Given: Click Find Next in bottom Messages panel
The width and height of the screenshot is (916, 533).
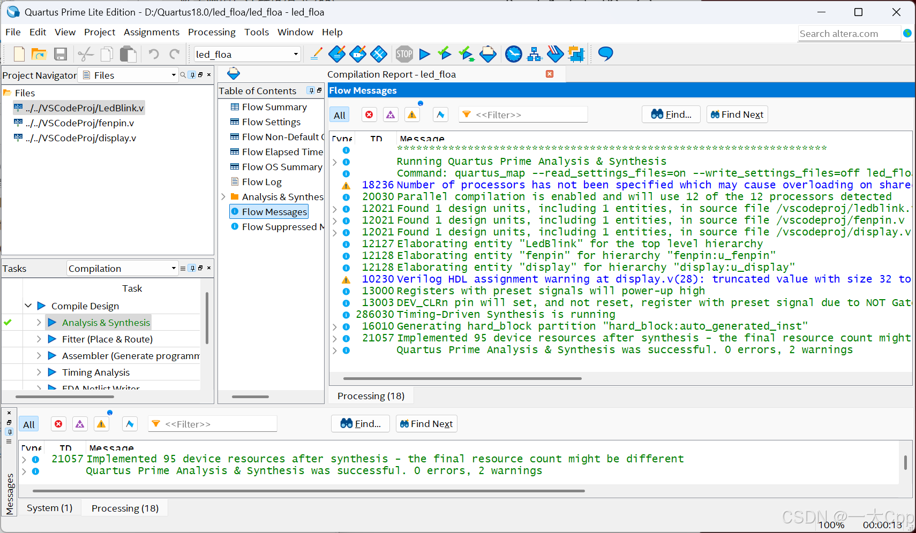Looking at the screenshot, I should (426, 424).
